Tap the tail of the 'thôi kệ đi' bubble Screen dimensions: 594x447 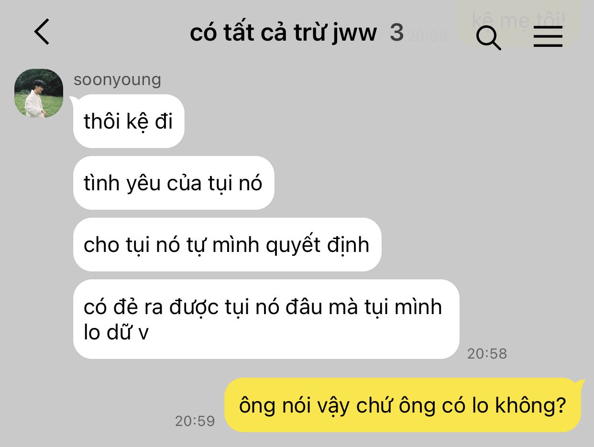pyautogui.click(x=74, y=100)
